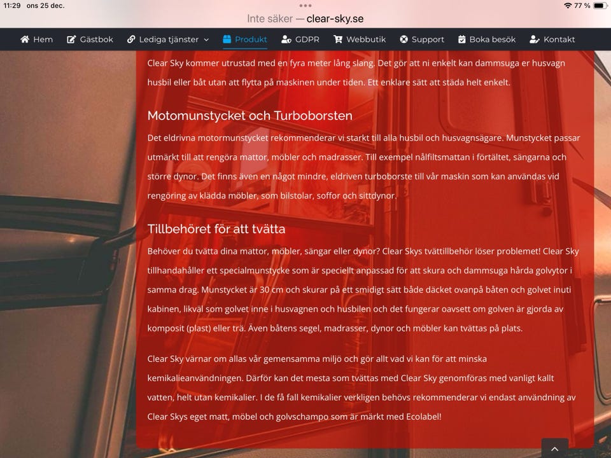The width and height of the screenshot is (611, 458).
Task: Click the line beginning 'Clear Sky värnar om allas'
Action: [317, 359]
